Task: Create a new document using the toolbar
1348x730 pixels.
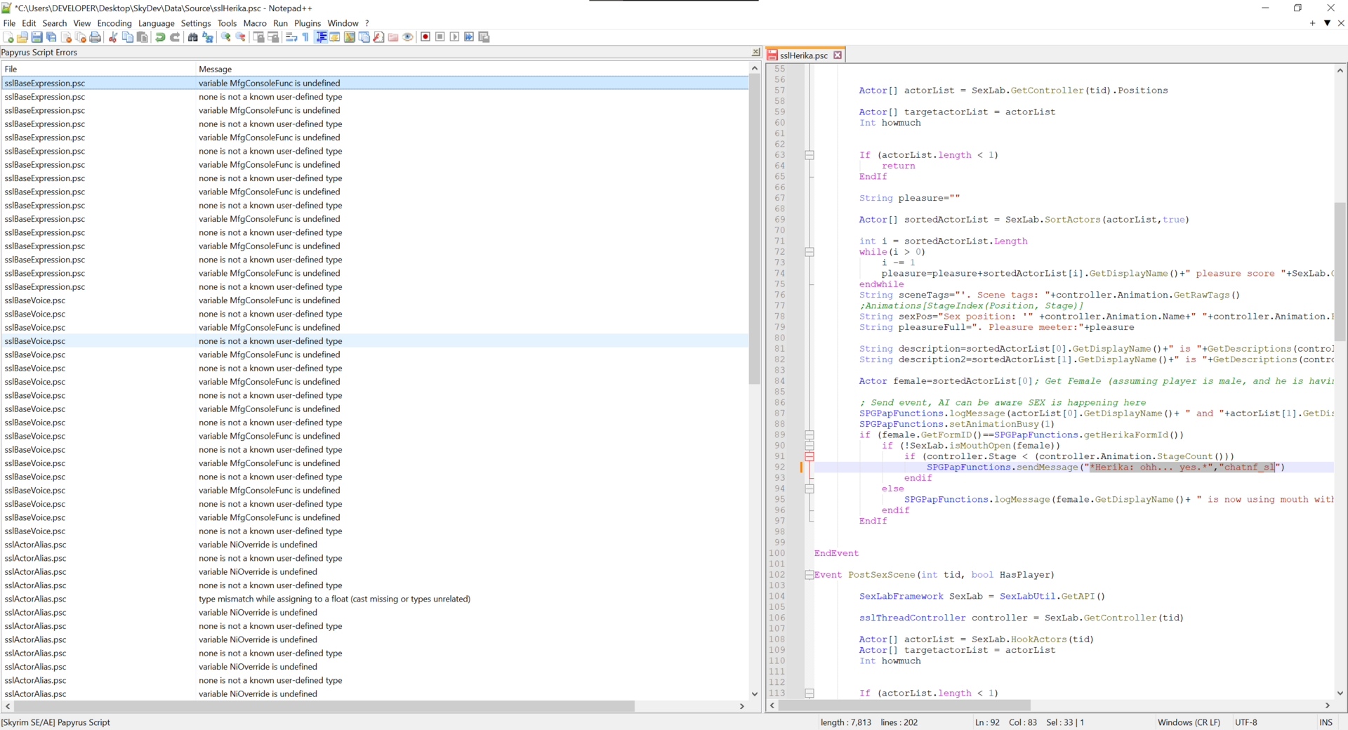Action: [x=8, y=36]
